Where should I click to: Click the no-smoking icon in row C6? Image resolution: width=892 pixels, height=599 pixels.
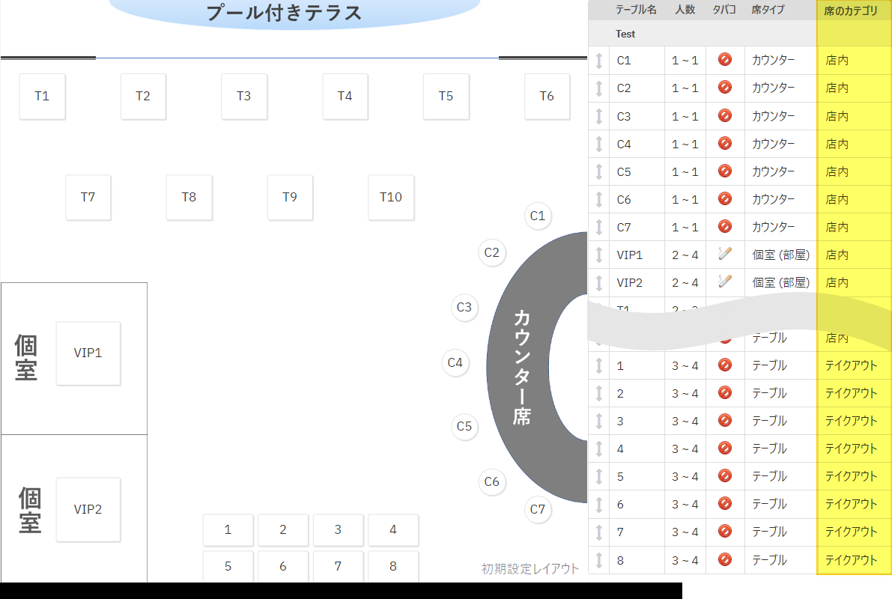[x=725, y=198]
